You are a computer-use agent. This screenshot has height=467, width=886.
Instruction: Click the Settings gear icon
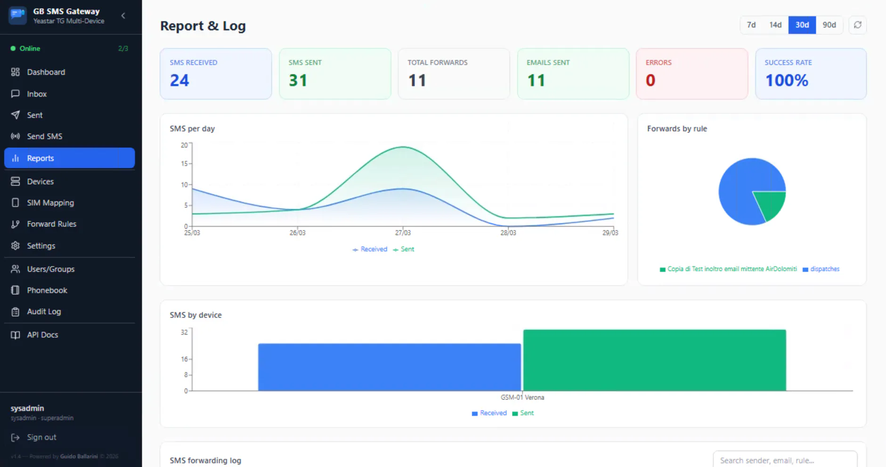tap(16, 246)
